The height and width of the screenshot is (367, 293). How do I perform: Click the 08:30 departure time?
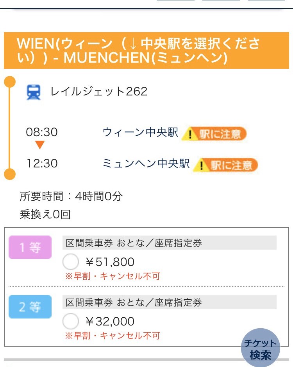coord(42,132)
